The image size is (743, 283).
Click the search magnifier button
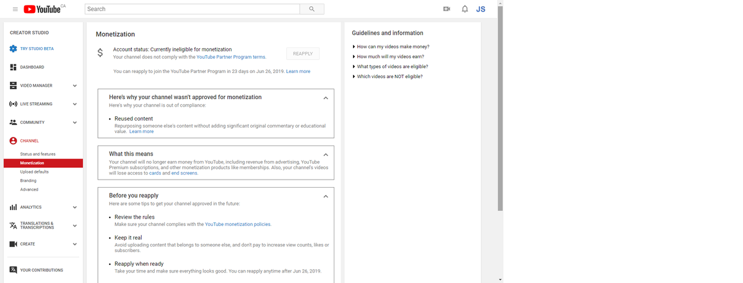pos(311,9)
